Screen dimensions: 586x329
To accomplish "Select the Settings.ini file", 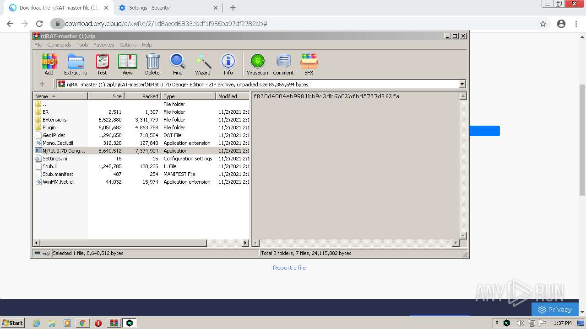I will pyautogui.click(x=142, y=159).
